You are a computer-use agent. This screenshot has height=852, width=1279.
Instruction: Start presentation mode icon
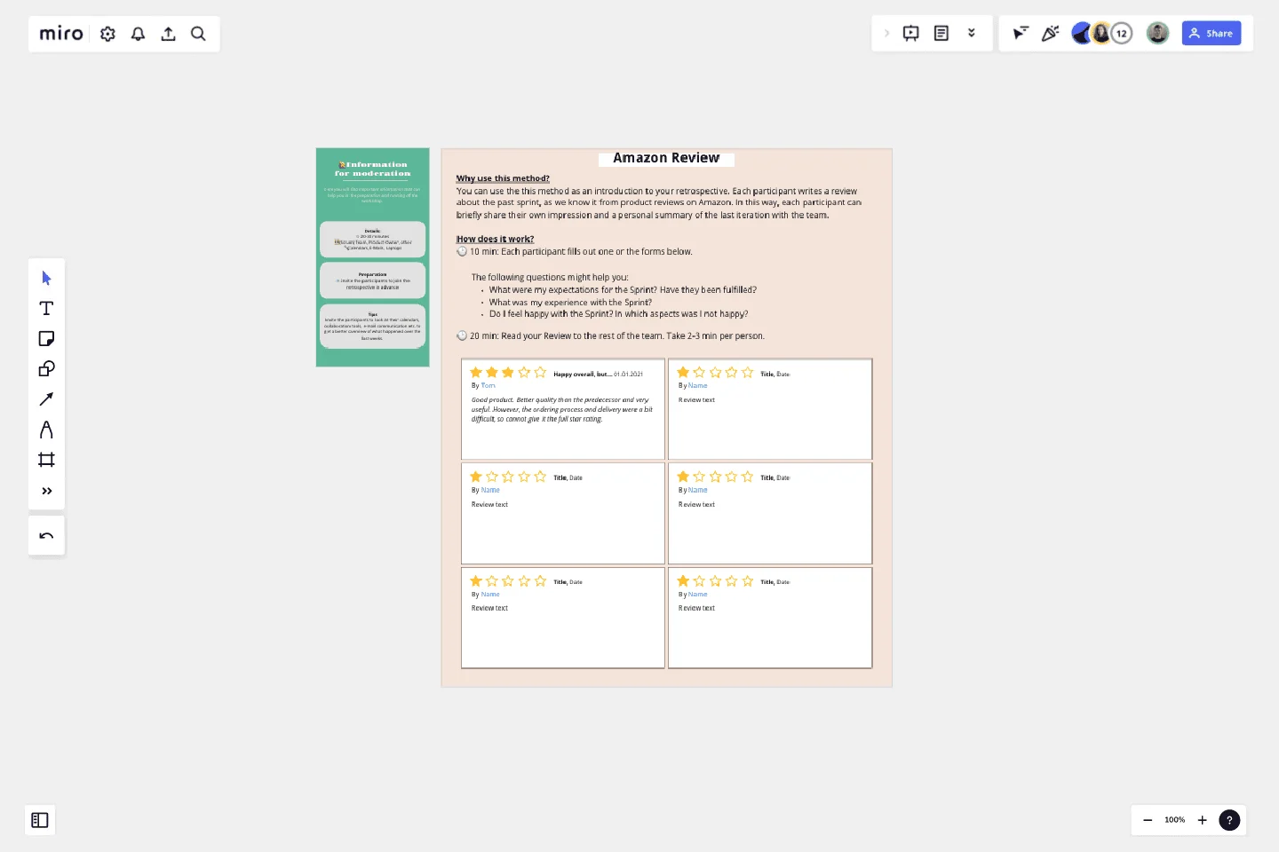click(x=911, y=34)
